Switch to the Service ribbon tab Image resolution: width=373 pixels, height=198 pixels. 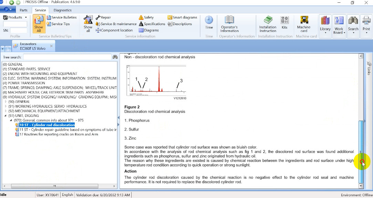(40, 10)
